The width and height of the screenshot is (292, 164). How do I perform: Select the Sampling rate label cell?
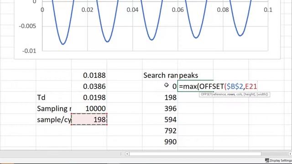click(54, 108)
